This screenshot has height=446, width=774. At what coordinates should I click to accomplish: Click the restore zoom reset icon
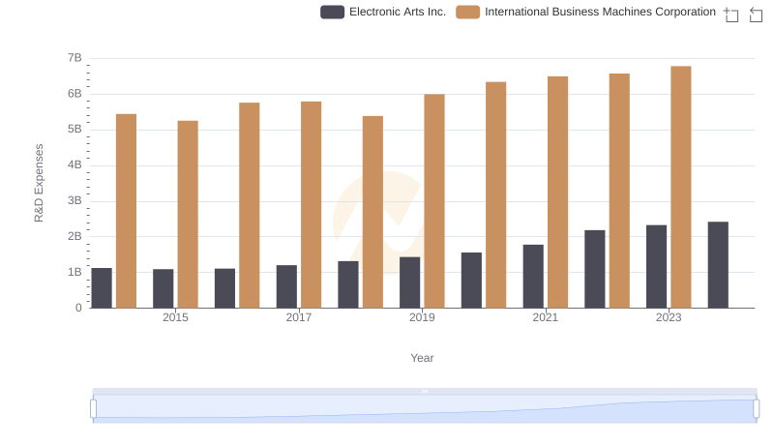point(756,15)
